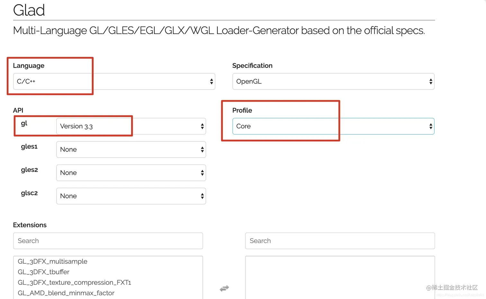The image size is (486, 299).
Task: Select GL_AMD_blend_minmax_factor extension
Action: pos(66,293)
